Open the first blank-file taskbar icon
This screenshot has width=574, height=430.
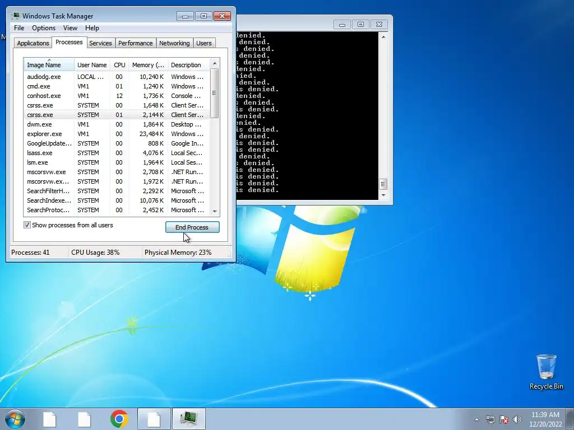pos(49,419)
